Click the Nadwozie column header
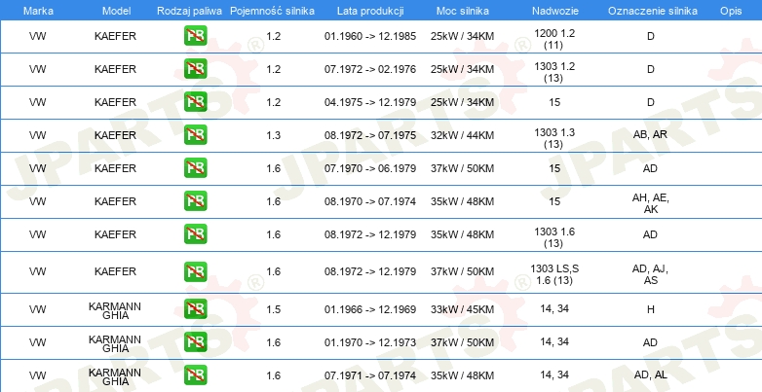Screen dimensions: 762x392 [555, 11]
